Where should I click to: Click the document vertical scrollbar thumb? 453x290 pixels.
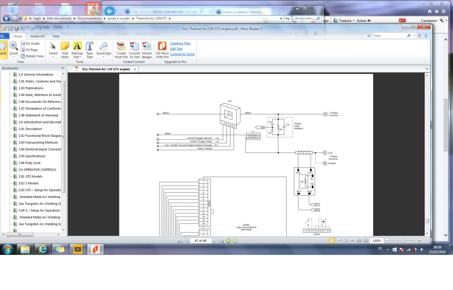[427, 221]
